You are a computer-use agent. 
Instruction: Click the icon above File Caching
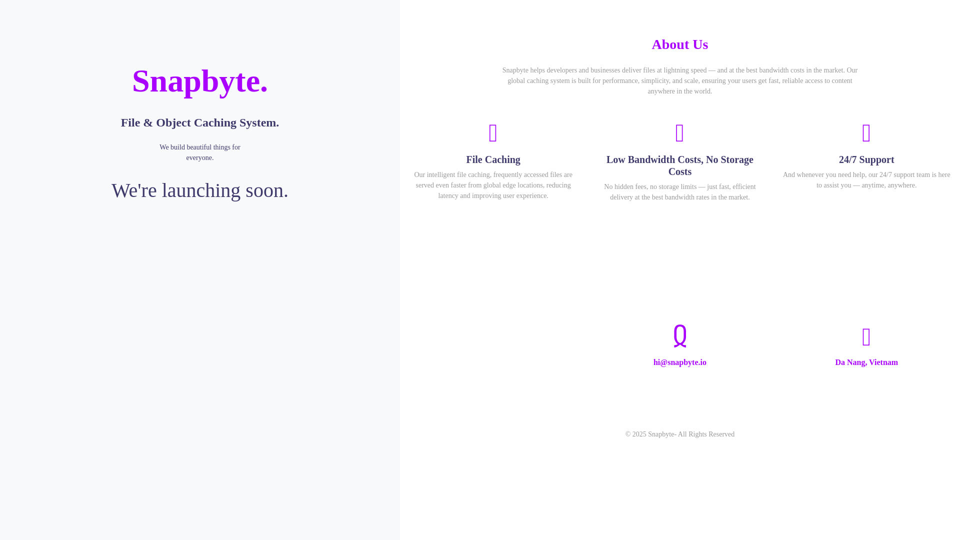pyautogui.click(x=493, y=133)
